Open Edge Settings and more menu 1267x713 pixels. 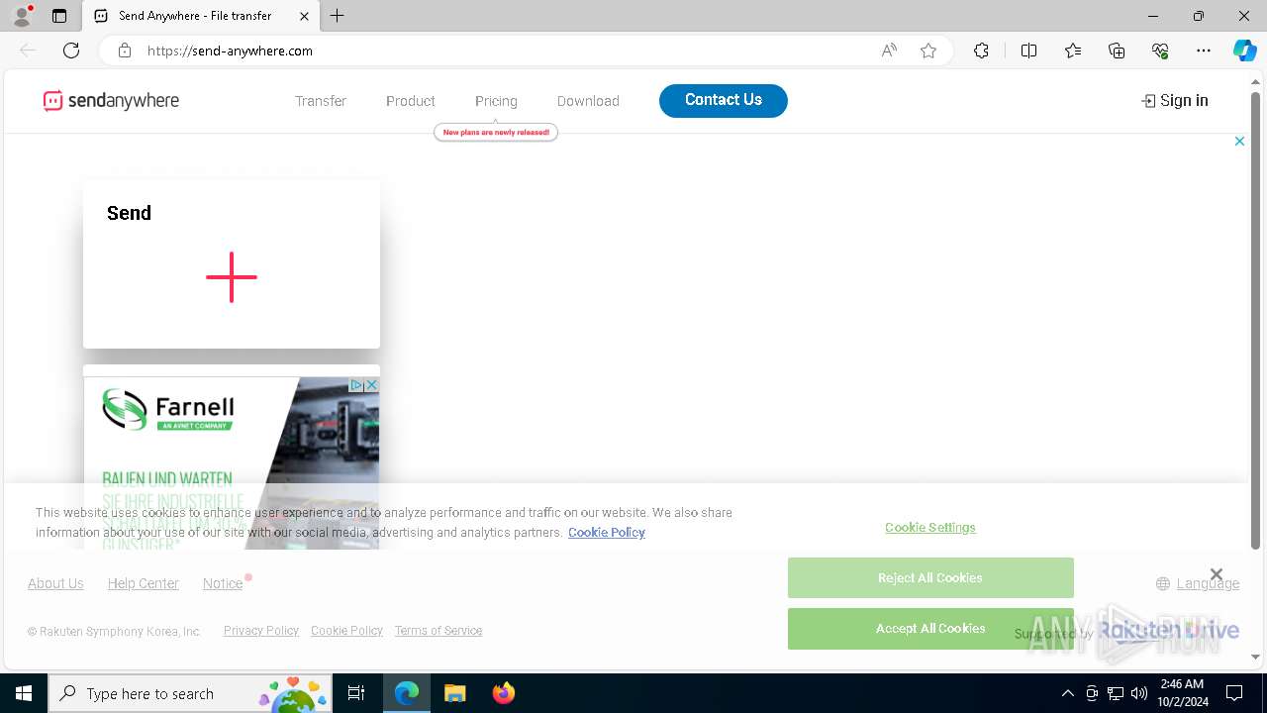point(1204,51)
